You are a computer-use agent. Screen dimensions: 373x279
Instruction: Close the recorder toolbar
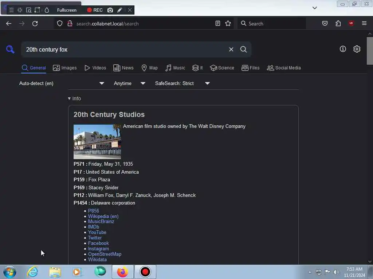130,10
